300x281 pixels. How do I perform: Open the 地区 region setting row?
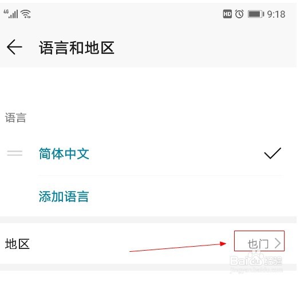148,243
